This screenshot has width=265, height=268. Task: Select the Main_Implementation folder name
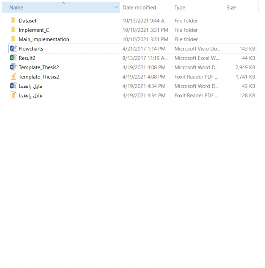pyautogui.click(x=44, y=39)
